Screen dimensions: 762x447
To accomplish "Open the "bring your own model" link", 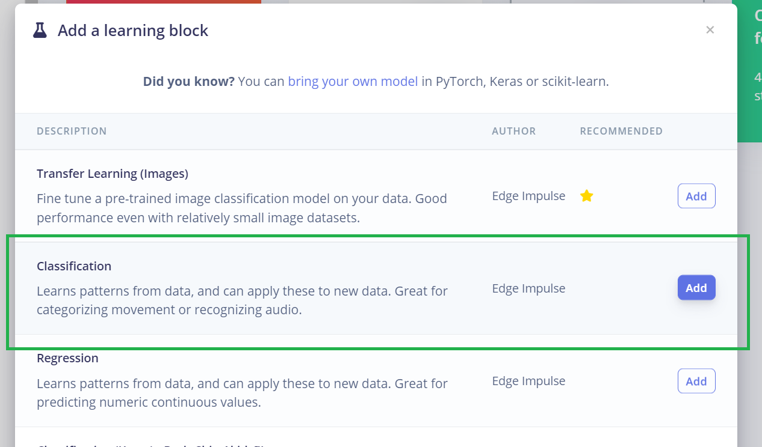I will pyautogui.click(x=353, y=82).
